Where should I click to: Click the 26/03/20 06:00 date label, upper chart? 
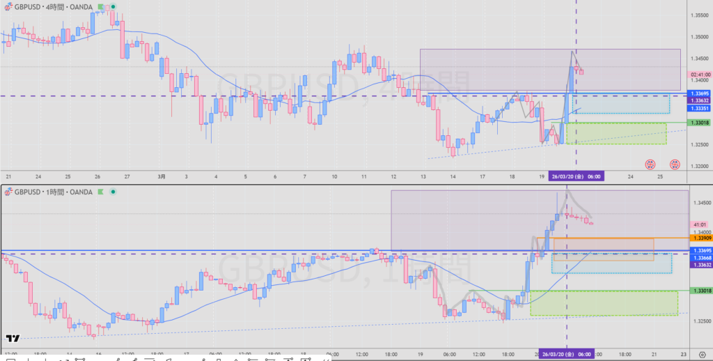coord(575,176)
